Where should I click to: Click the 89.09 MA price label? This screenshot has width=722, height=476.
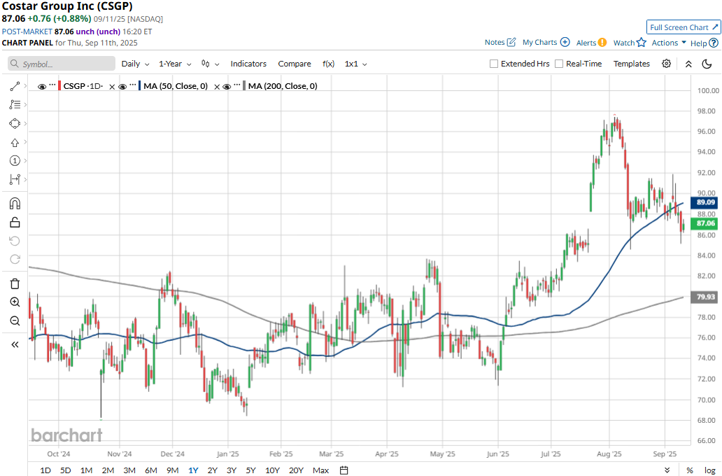705,202
